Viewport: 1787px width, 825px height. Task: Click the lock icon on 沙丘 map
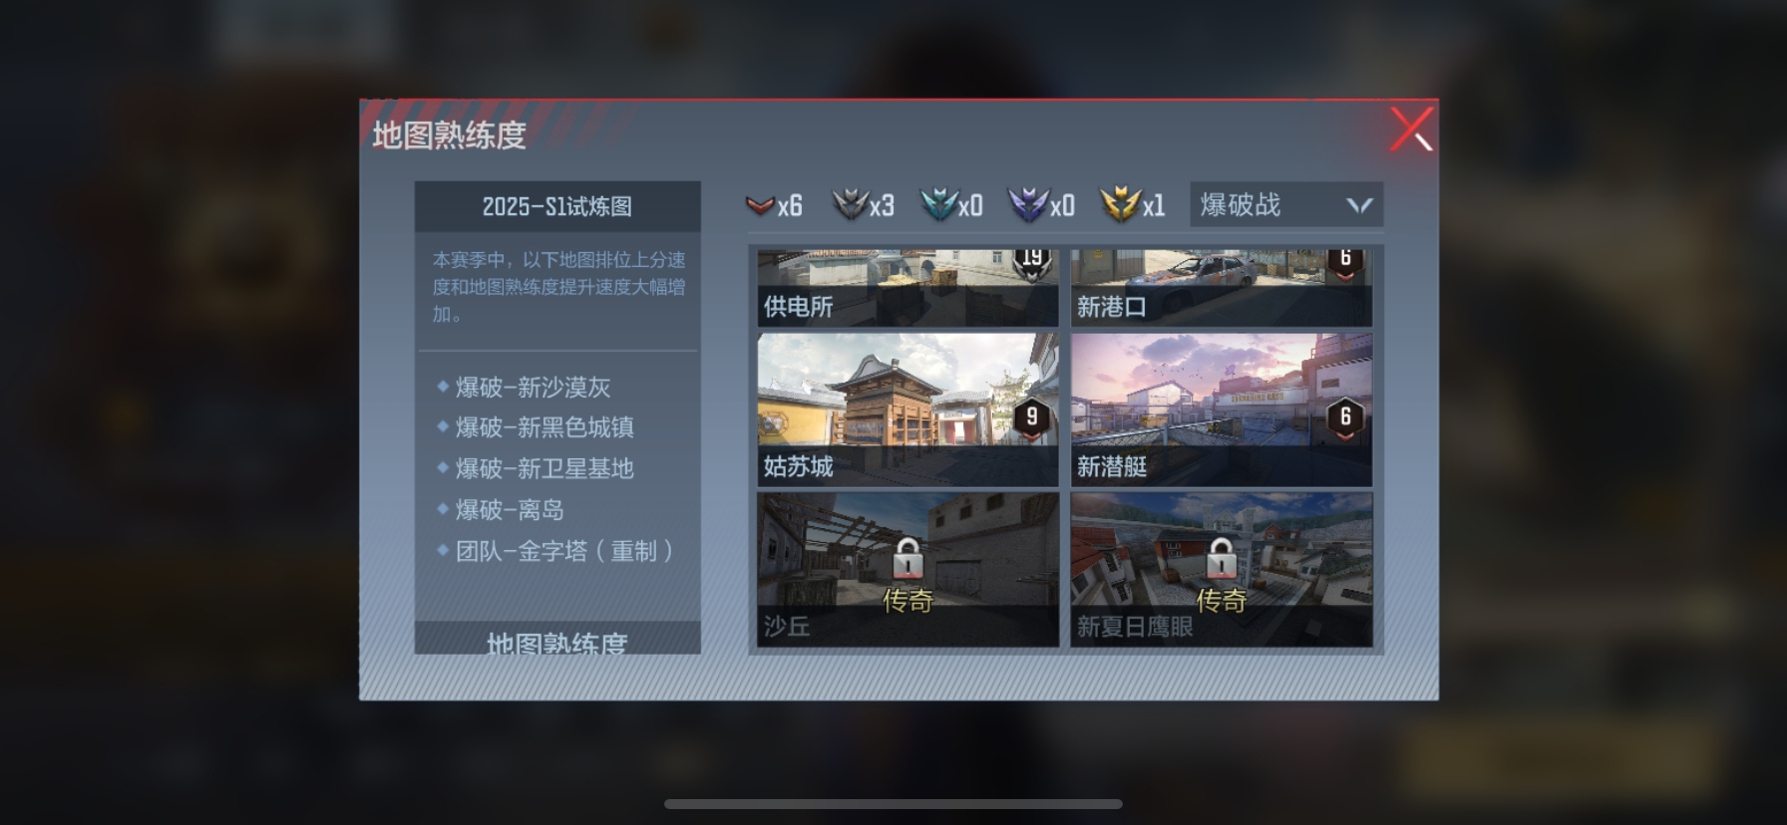click(907, 558)
